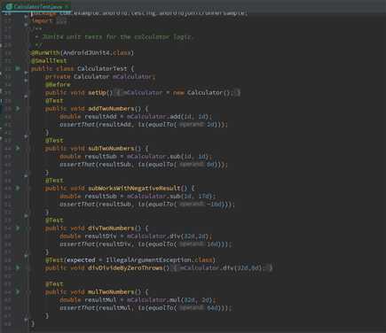Click the divDivideByZeroThrows method name
This screenshot has height=333, width=386.
pos(125,268)
